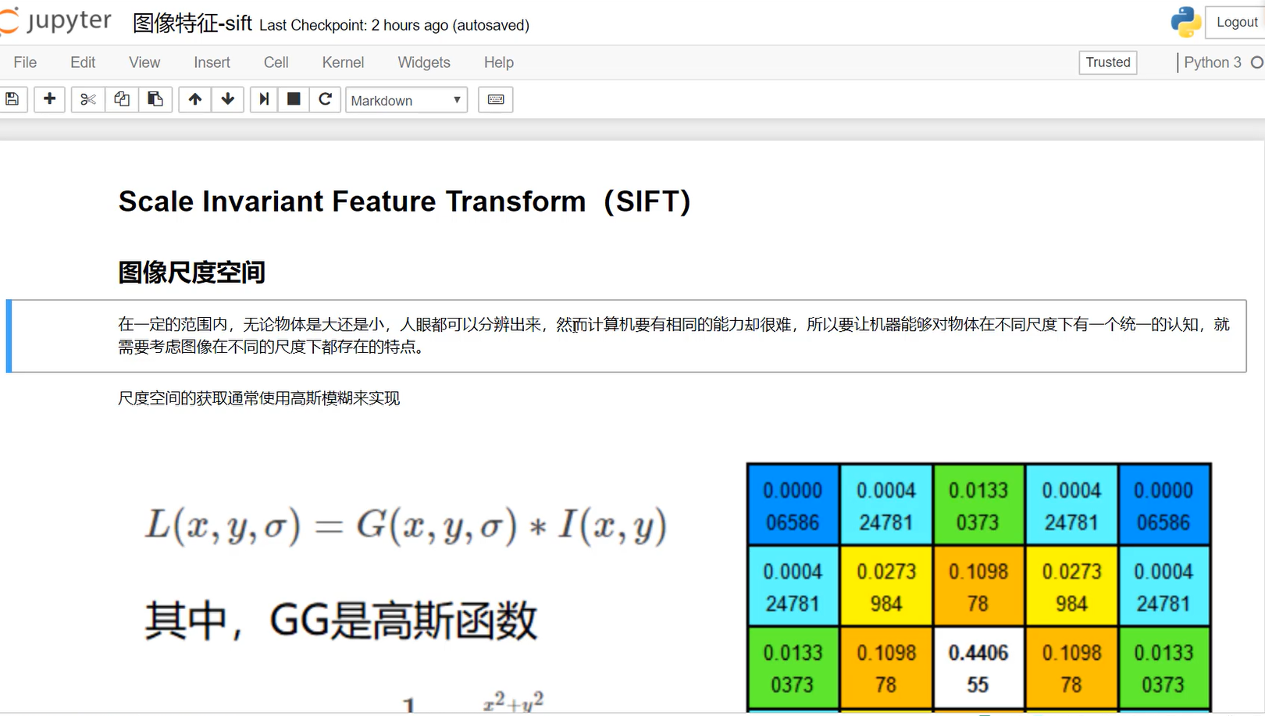Viewport: 1265px width, 716px height.
Task: Open the Widgets menu
Action: 424,62
